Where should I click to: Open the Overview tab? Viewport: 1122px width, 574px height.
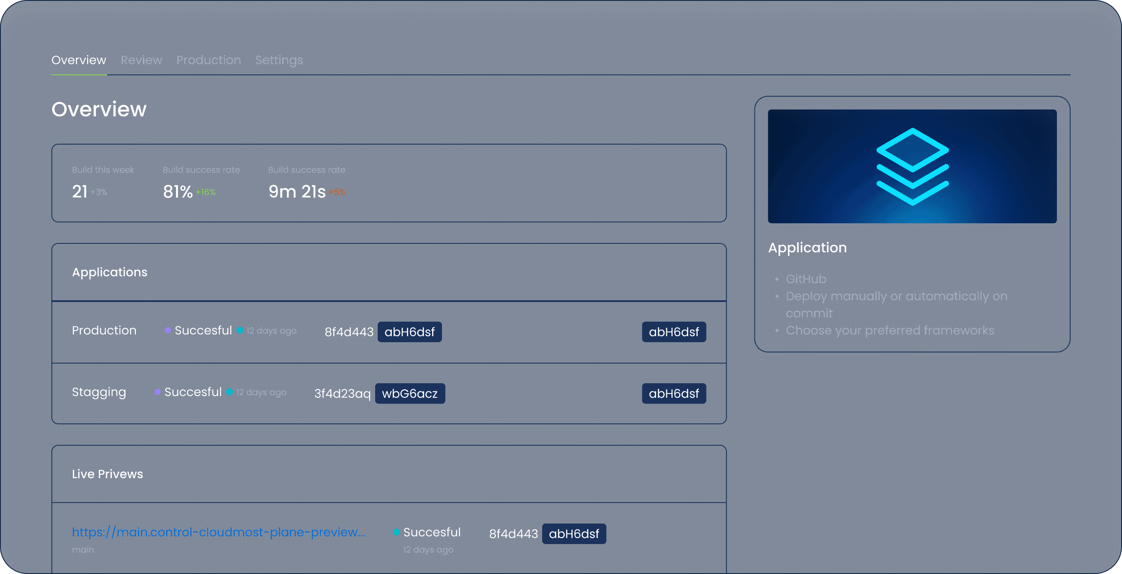pos(79,60)
